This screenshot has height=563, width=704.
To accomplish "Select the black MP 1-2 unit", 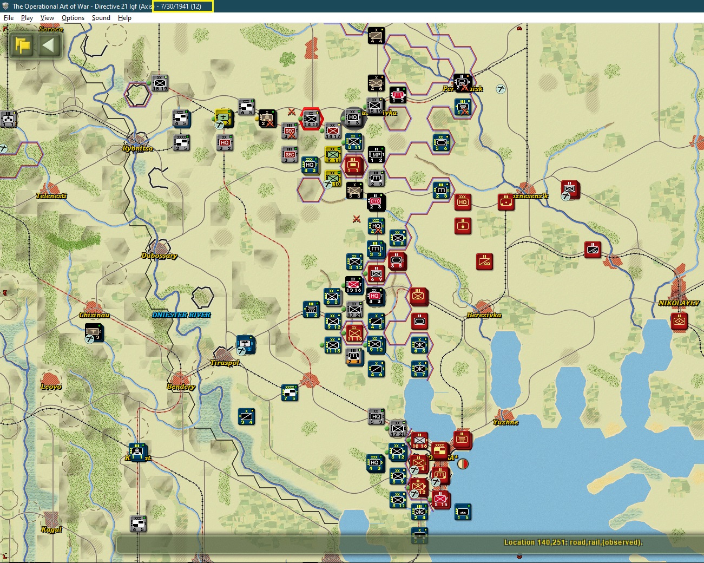I will 376,155.
